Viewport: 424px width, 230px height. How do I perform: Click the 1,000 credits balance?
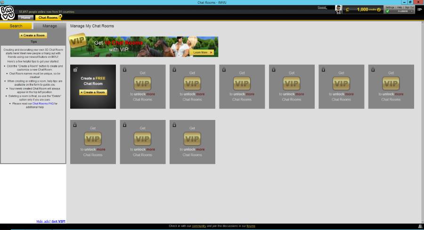367,9
